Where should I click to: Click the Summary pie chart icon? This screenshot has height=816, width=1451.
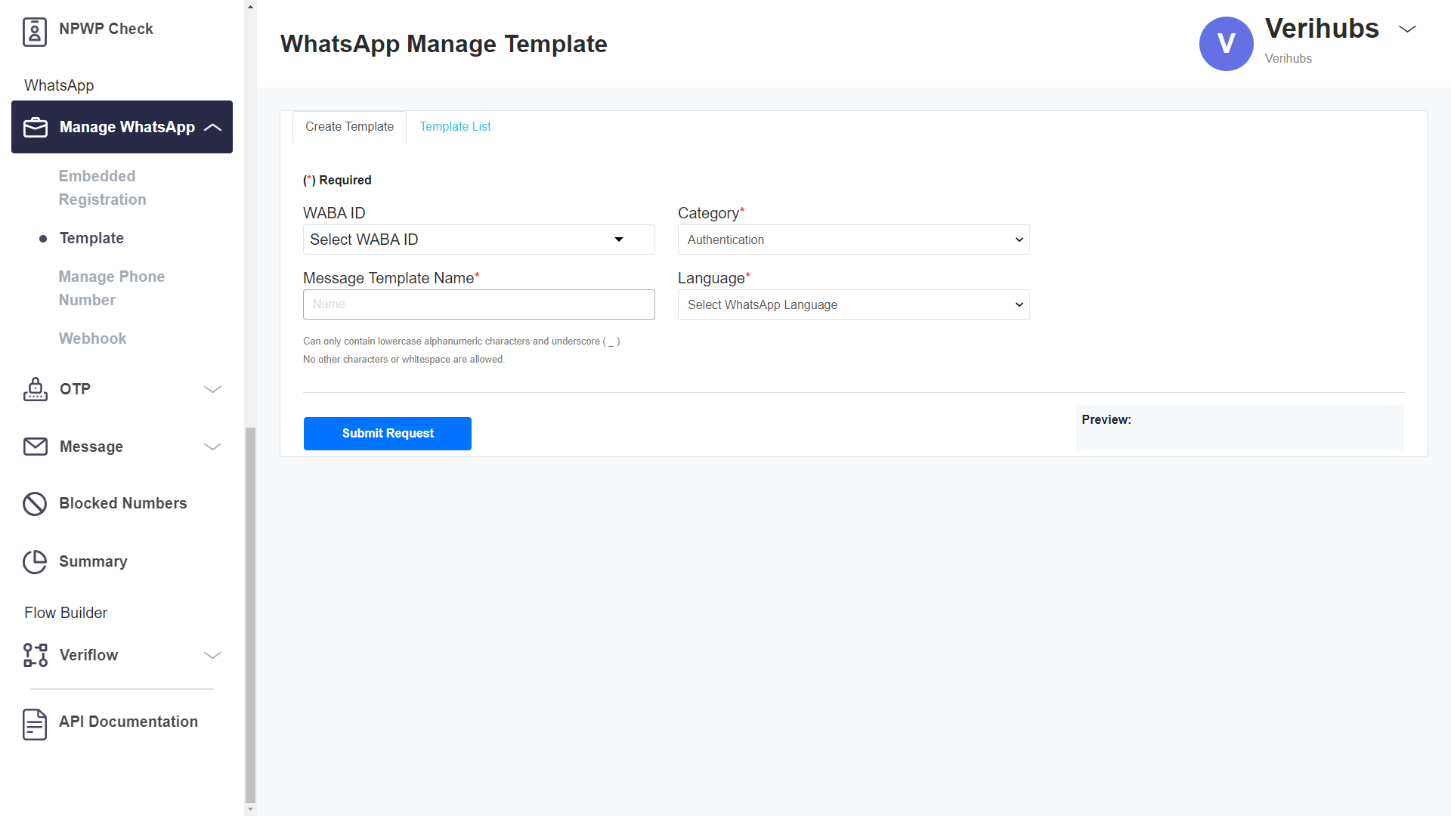(35, 561)
